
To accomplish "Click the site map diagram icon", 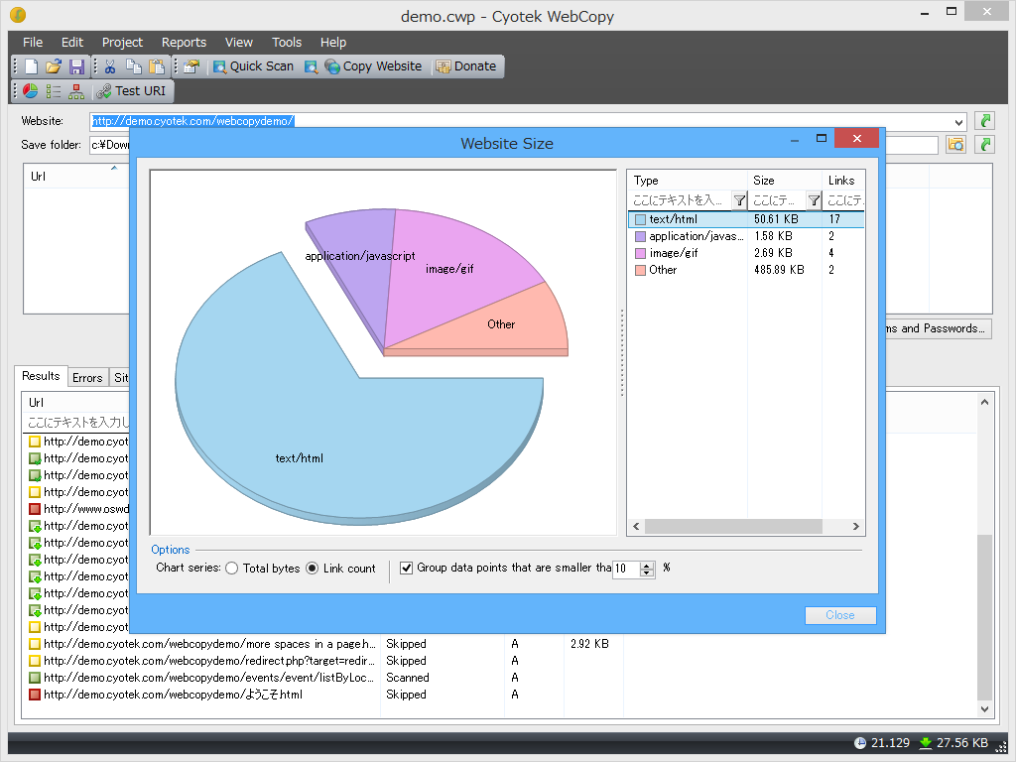I will (x=76, y=91).
